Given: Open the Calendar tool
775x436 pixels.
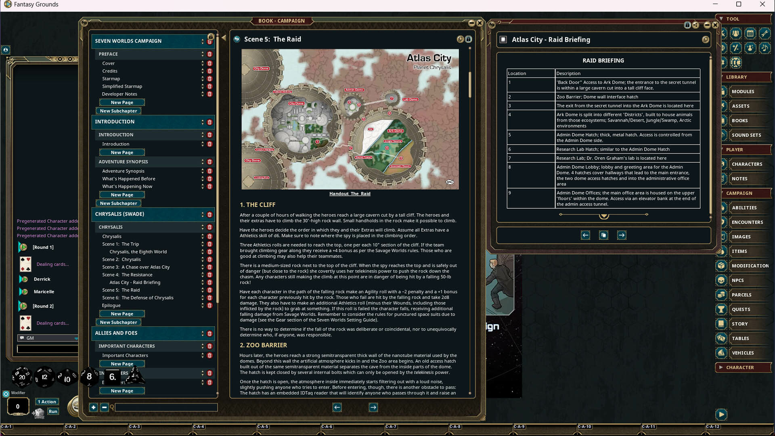Looking at the screenshot, I should [x=750, y=34].
